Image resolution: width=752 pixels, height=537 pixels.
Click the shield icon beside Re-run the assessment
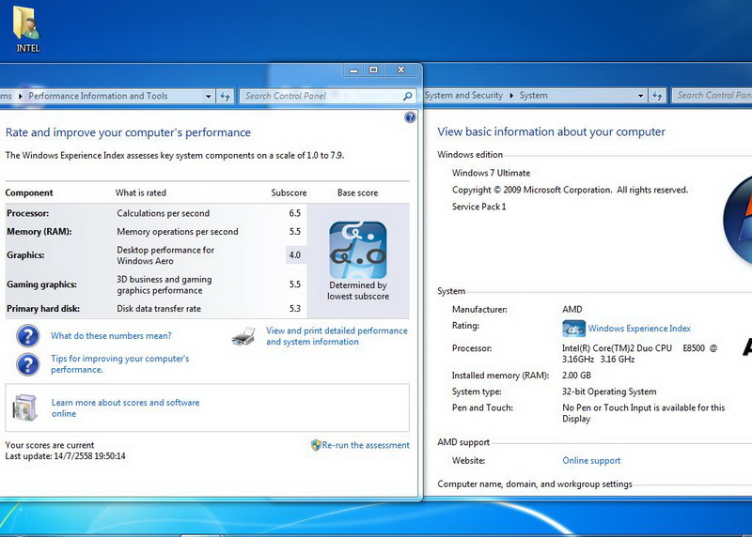(x=316, y=445)
